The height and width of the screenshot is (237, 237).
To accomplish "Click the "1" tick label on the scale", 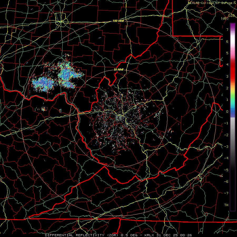I will pos(227,100).
